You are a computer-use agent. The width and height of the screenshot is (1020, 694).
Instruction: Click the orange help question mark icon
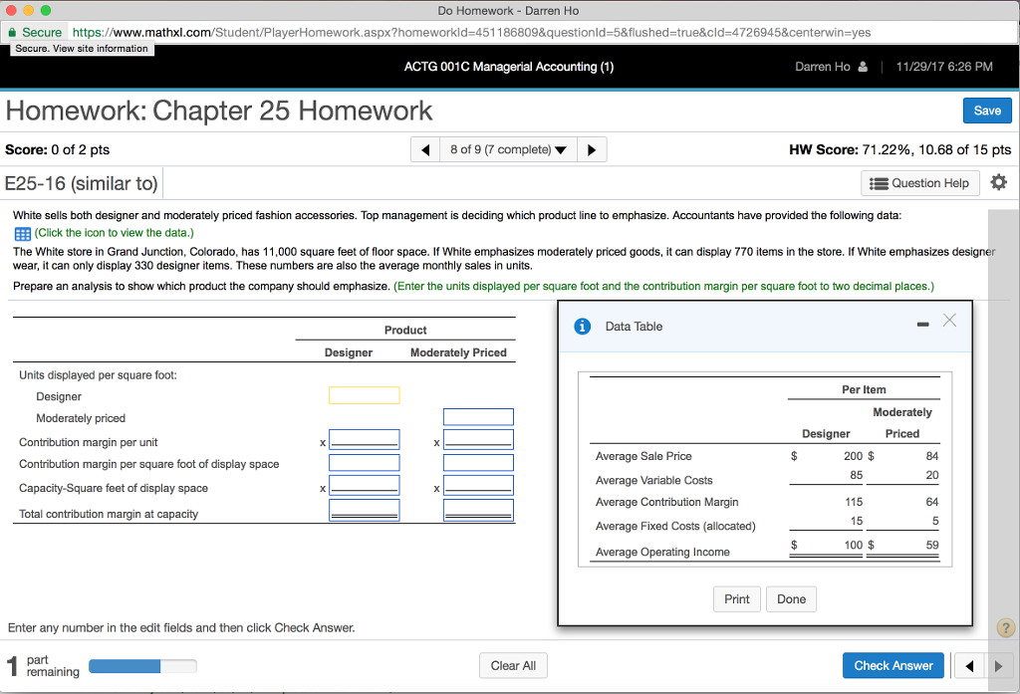pos(1006,627)
